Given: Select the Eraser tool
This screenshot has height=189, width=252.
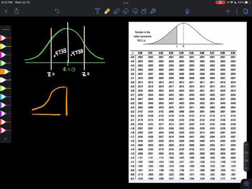Looking at the screenshot, I should (125, 12).
